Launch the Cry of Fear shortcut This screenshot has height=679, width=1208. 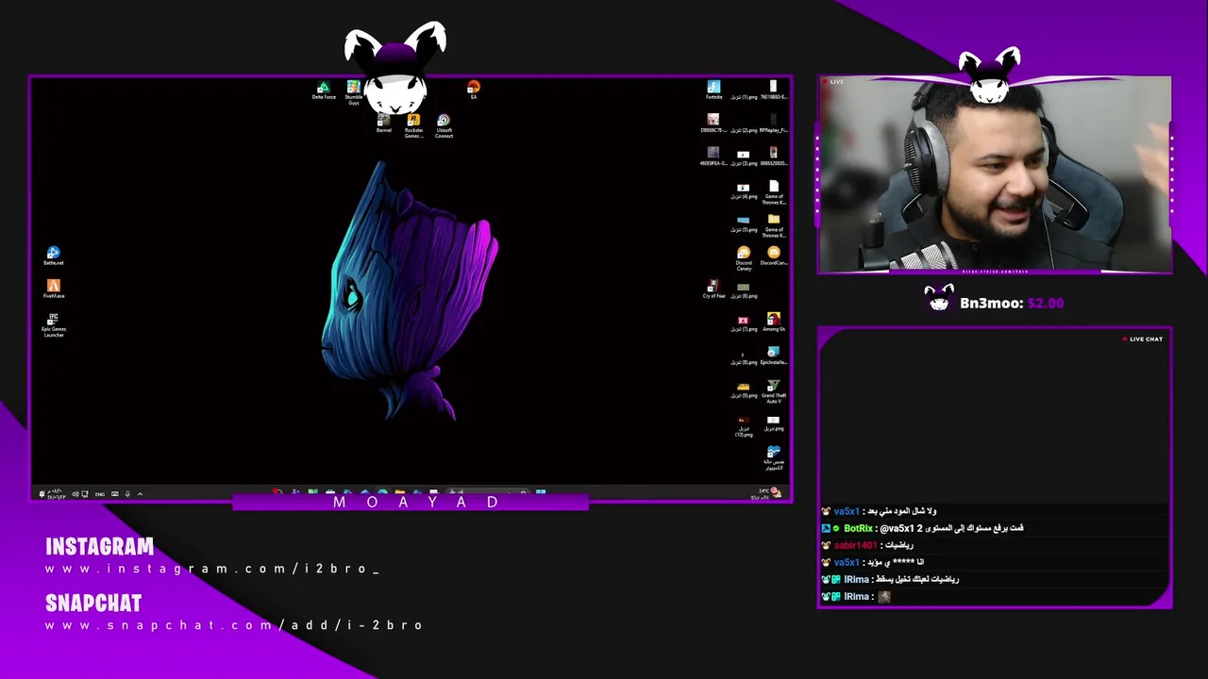click(x=713, y=289)
